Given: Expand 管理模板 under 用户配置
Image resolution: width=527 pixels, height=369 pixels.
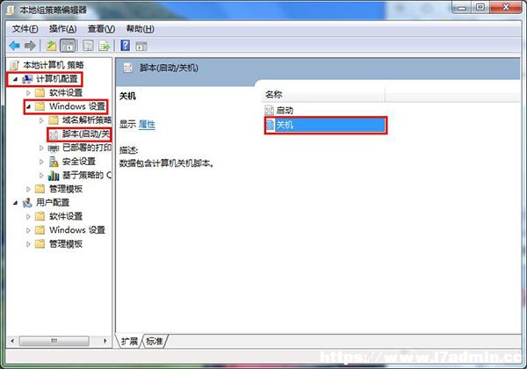Looking at the screenshot, I should pyautogui.click(x=28, y=244).
